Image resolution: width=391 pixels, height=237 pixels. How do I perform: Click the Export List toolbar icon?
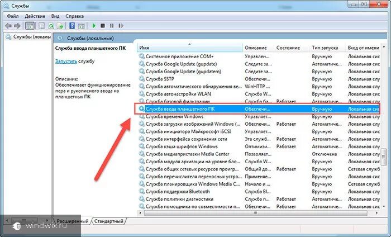(x=60, y=26)
